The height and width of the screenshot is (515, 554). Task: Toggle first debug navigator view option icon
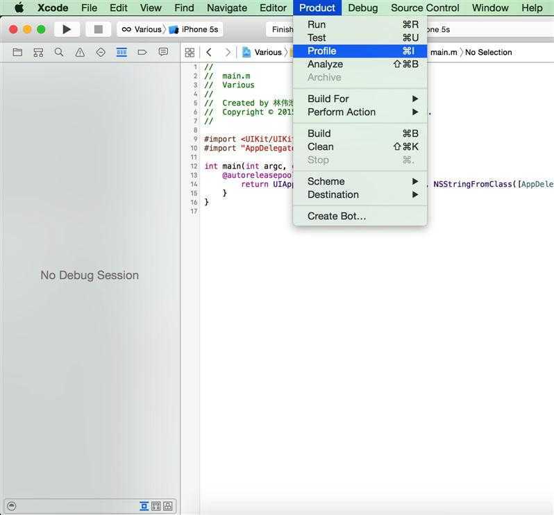[x=144, y=506]
